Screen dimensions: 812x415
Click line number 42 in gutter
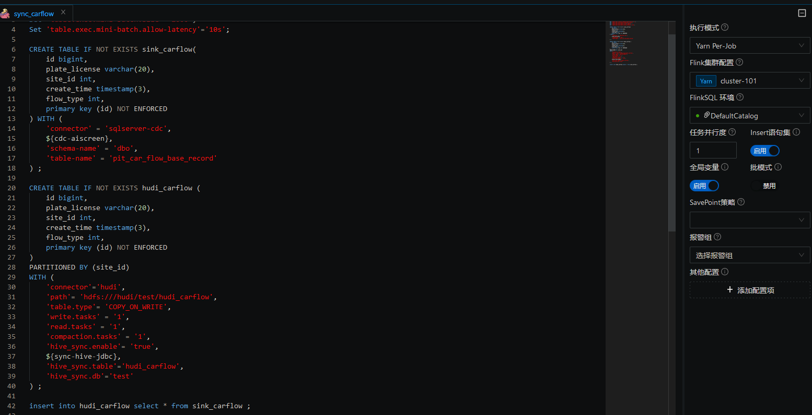[x=11, y=406]
